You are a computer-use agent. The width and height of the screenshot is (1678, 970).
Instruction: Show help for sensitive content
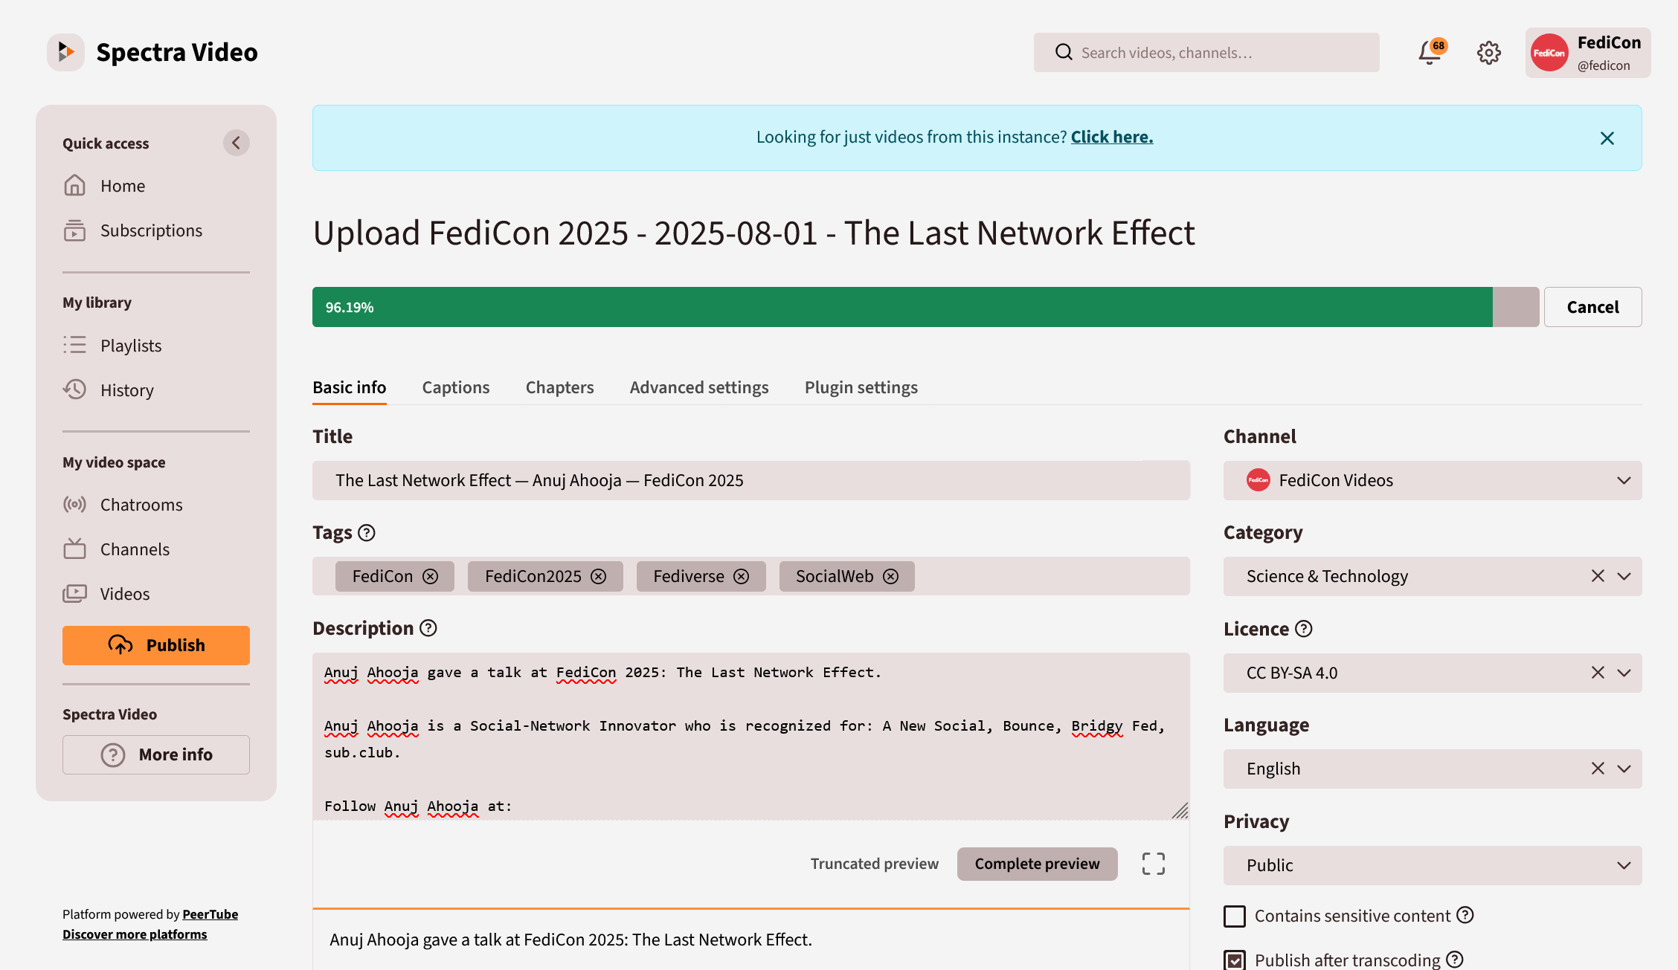1465,915
